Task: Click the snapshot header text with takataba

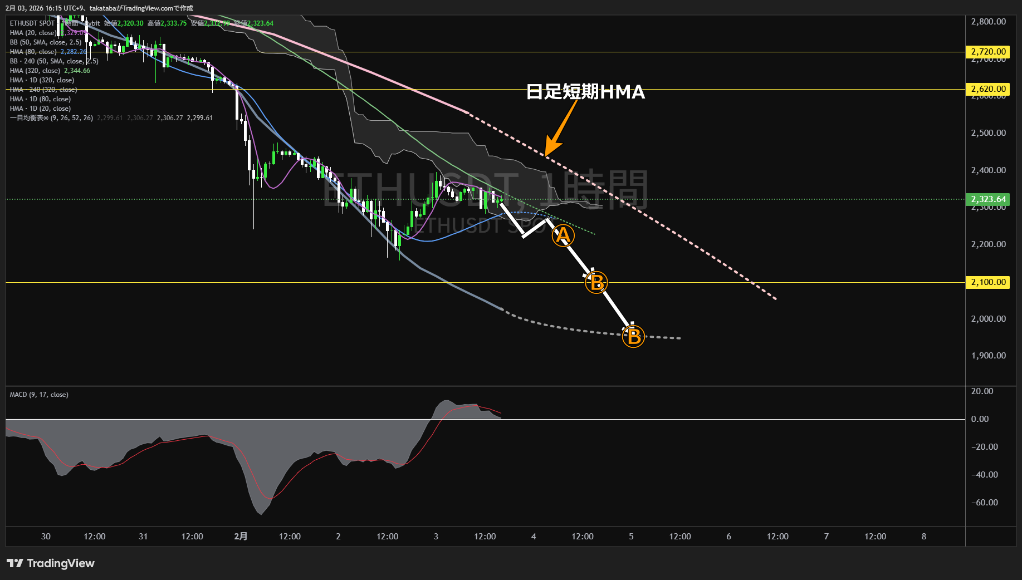Action: (99, 8)
